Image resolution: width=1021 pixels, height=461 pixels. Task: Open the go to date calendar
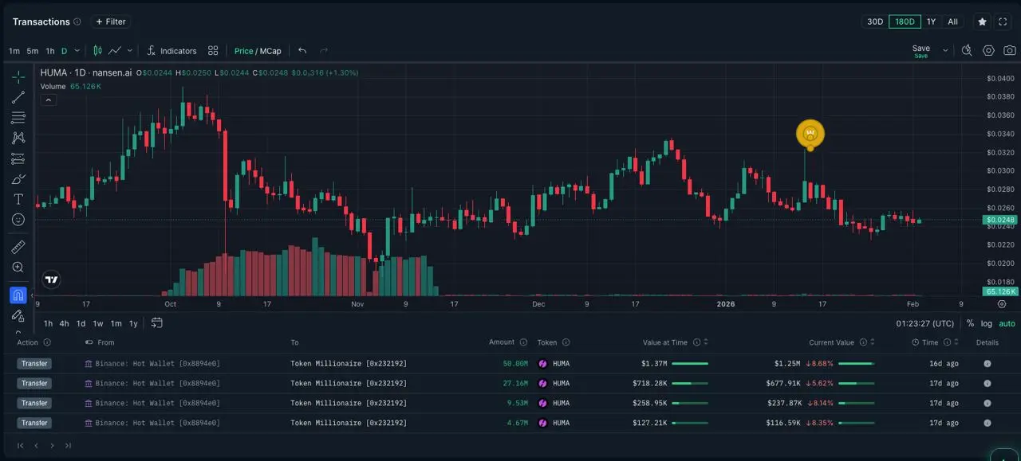click(x=156, y=322)
